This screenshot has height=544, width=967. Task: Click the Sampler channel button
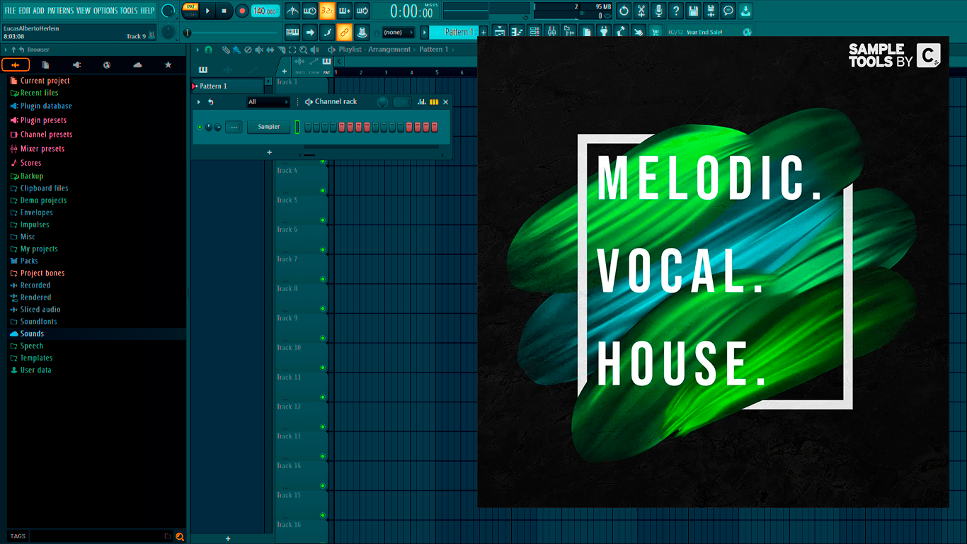(268, 127)
